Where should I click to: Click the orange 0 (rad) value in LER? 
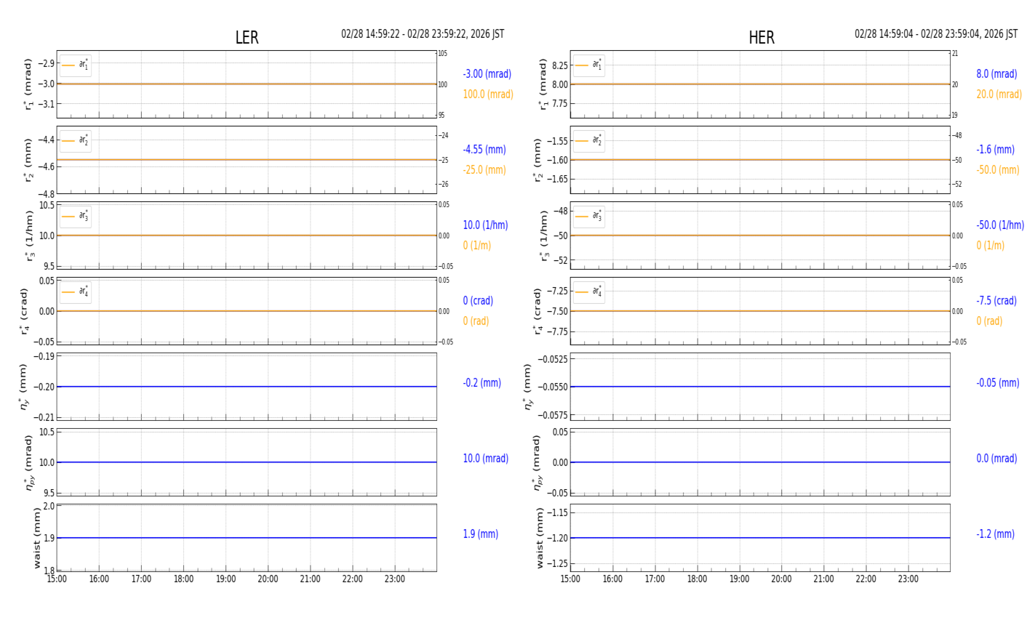point(476,321)
